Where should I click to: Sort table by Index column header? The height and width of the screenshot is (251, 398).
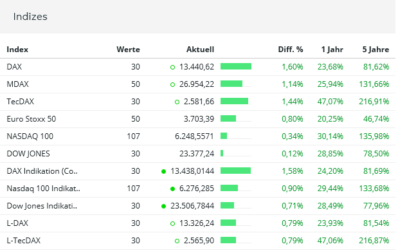coord(17,50)
